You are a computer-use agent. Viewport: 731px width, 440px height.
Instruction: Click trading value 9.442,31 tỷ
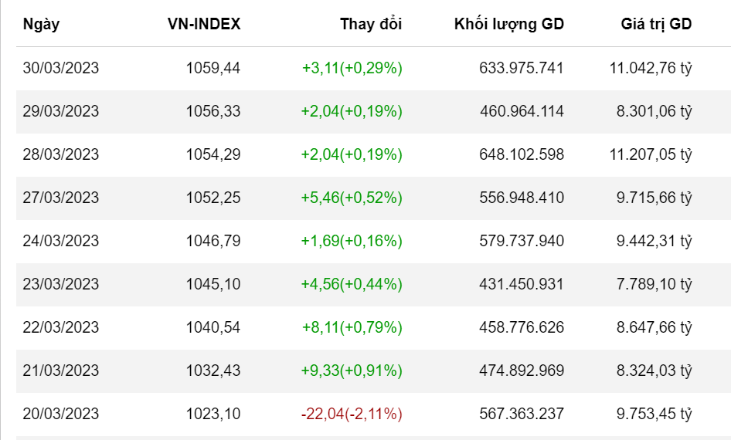tap(654, 241)
